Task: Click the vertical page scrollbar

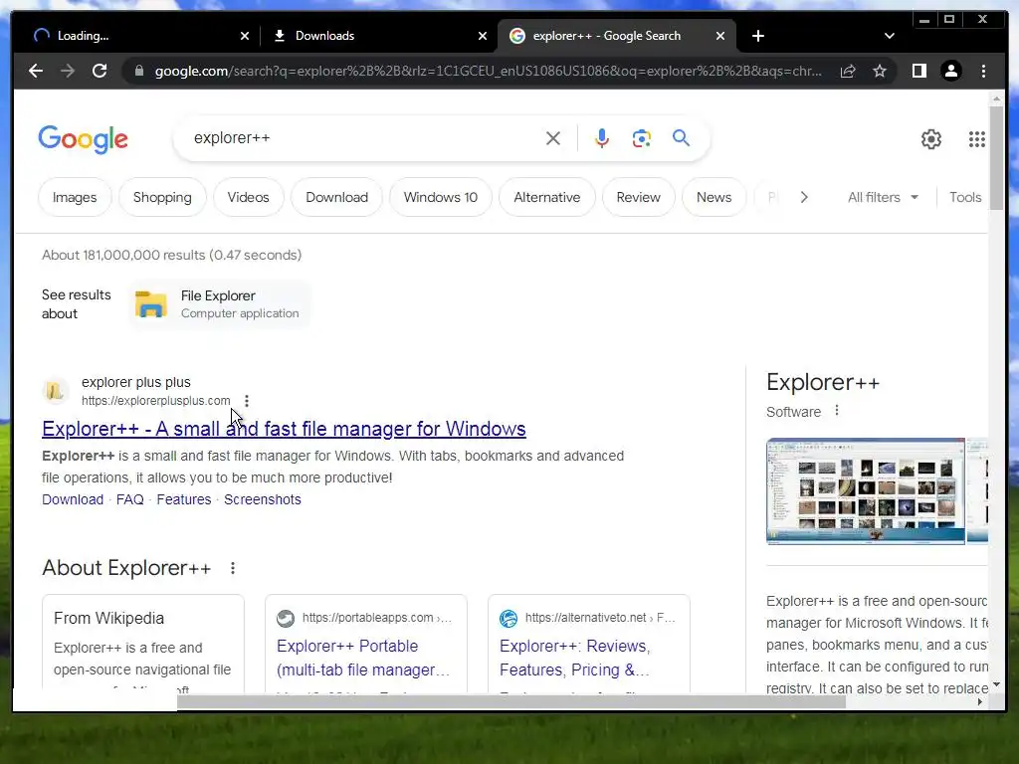Action: pyautogui.click(x=996, y=158)
